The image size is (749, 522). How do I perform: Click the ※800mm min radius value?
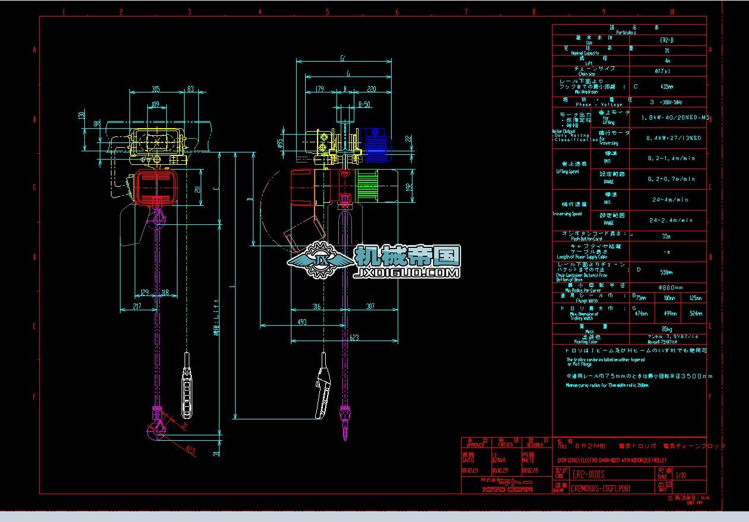pos(671,288)
